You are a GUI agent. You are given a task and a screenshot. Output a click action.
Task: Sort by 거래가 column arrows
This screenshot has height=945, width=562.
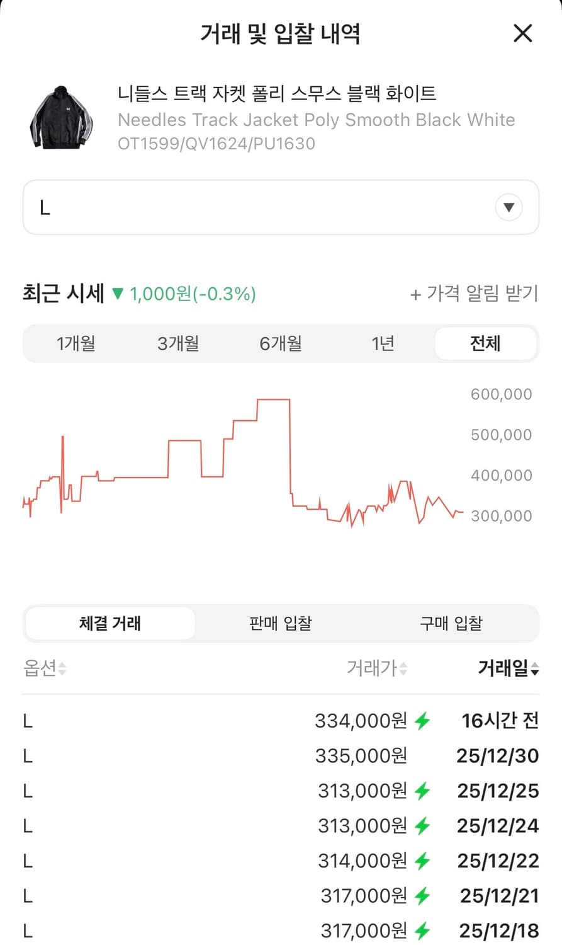coord(403,668)
